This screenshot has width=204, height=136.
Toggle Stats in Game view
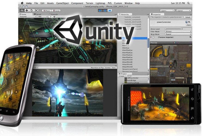tap(114, 68)
